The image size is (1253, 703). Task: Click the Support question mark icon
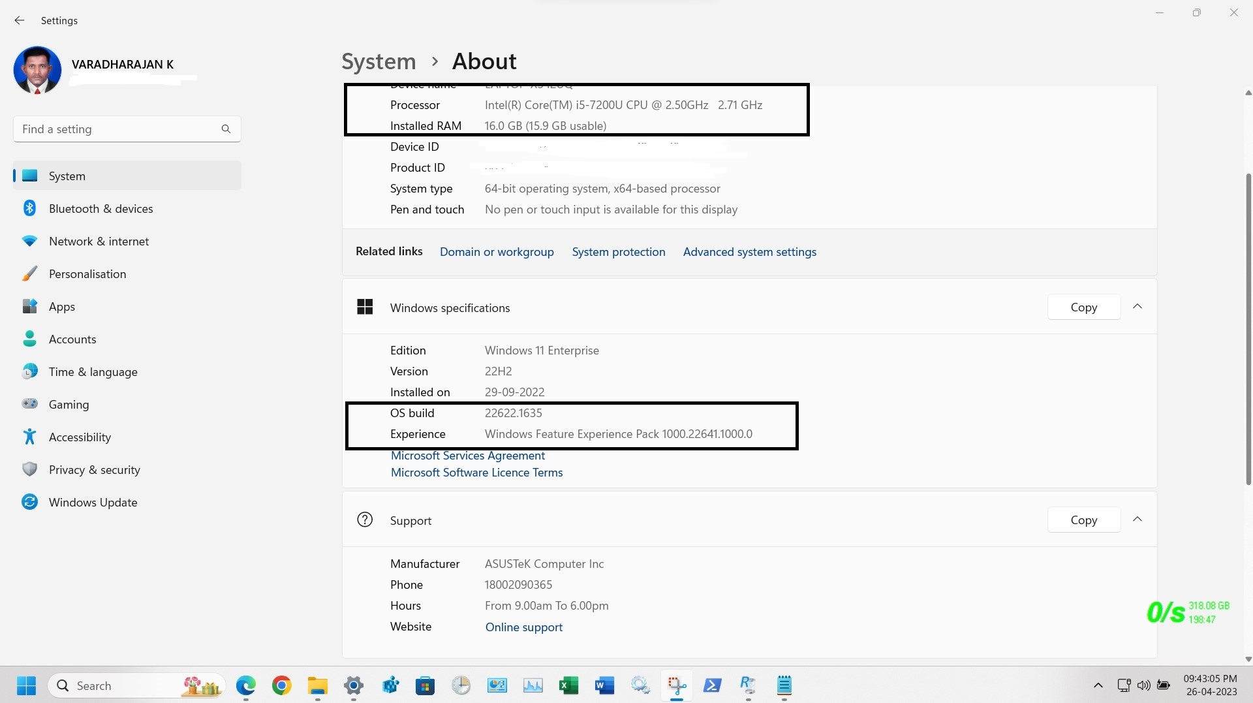coord(365,520)
